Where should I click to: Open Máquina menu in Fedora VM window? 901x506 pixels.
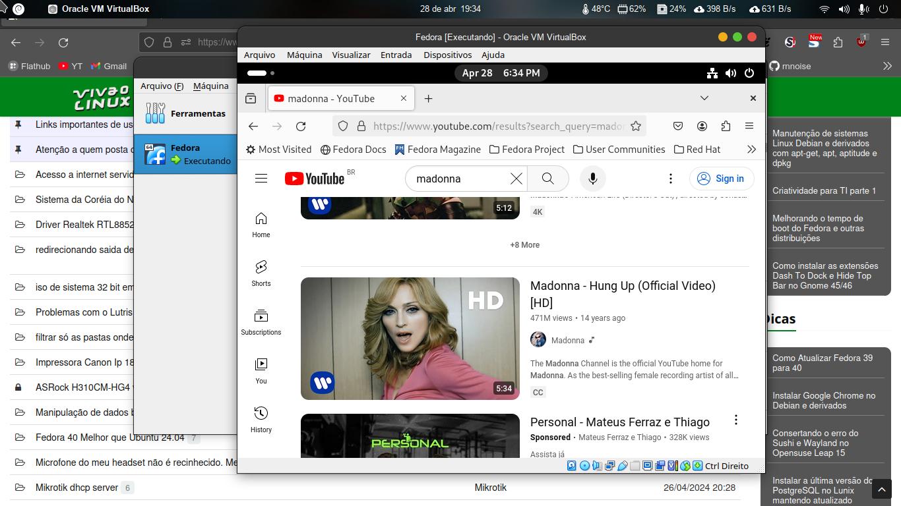point(305,55)
